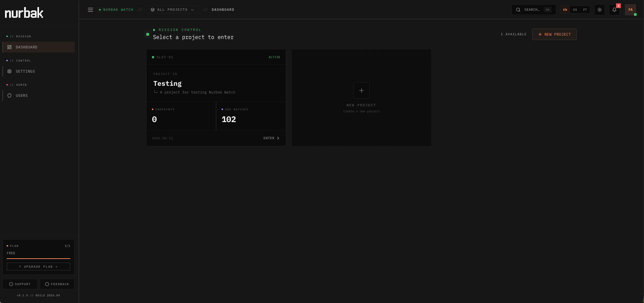Image resolution: width=644 pixels, height=303 pixels.
Task: Click the ACTIVE status label
Action: click(274, 57)
